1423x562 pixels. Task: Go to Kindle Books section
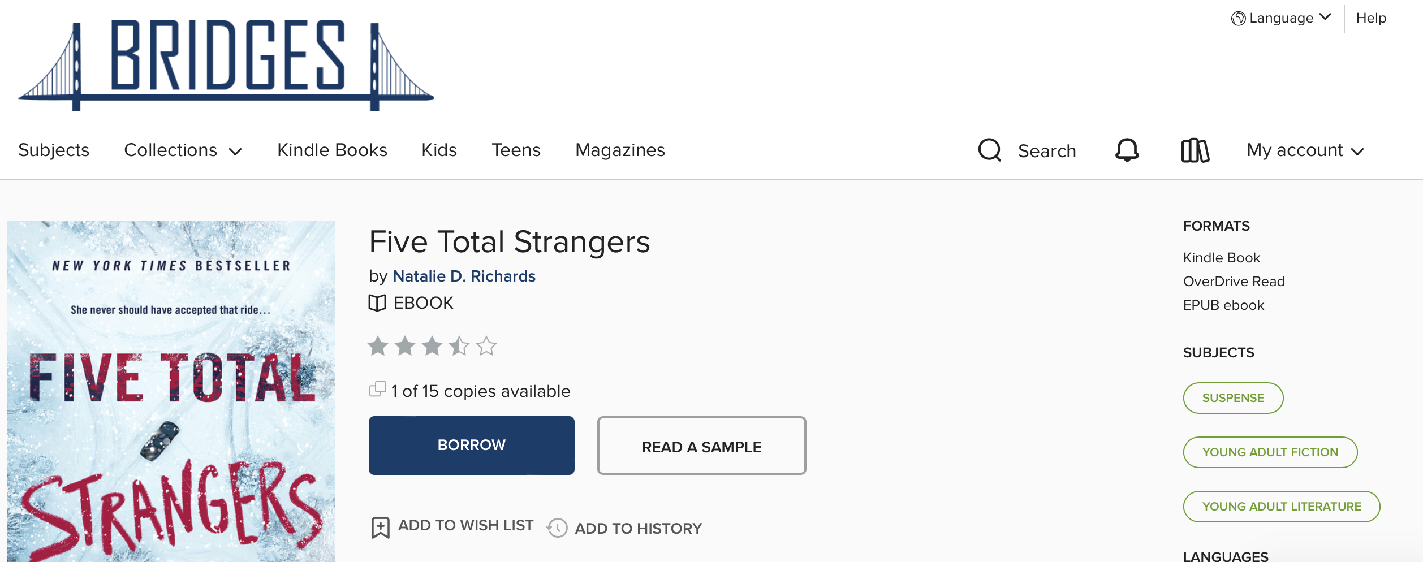332,150
